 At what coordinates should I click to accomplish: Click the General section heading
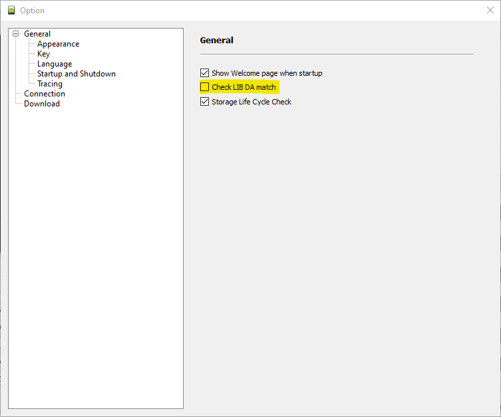pyautogui.click(x=217, y=40)
